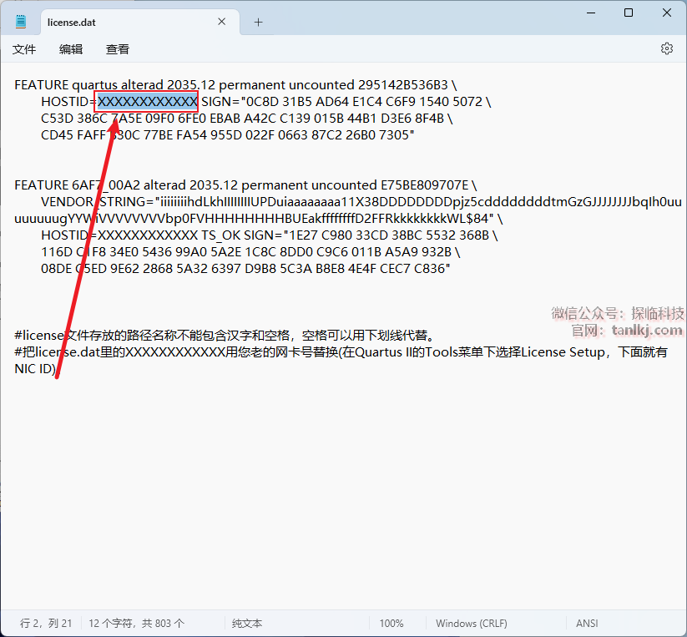Click the Windows (CRLF) line ending indicator
The image size is (687, 637).
(472, 623)
